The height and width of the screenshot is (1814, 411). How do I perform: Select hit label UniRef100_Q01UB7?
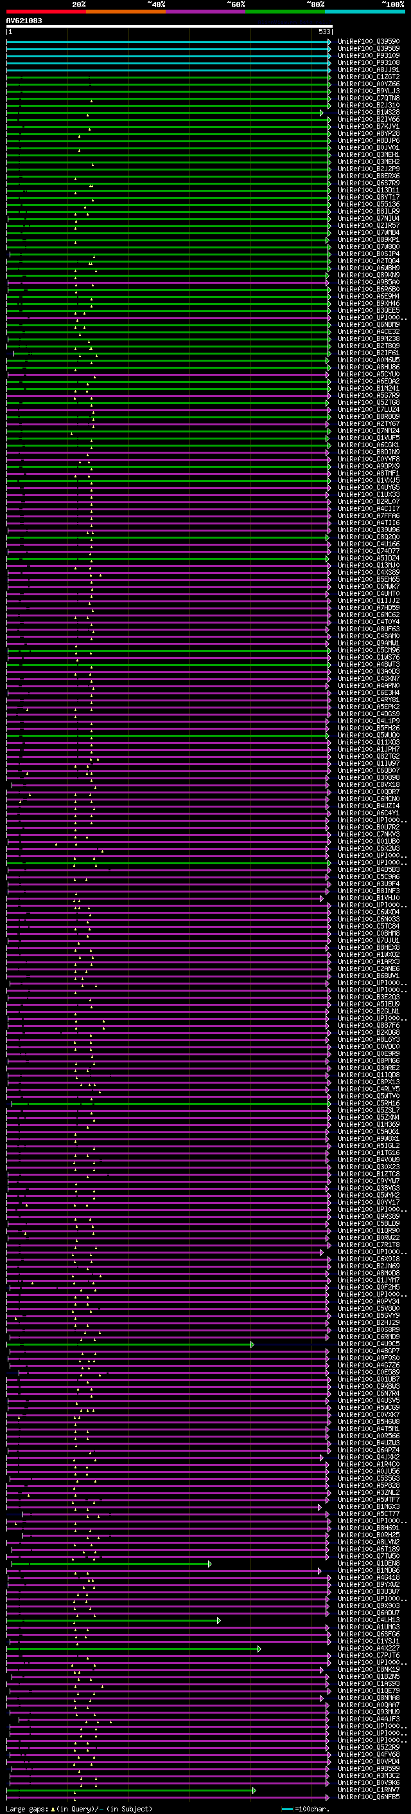tap(369, 1380)
